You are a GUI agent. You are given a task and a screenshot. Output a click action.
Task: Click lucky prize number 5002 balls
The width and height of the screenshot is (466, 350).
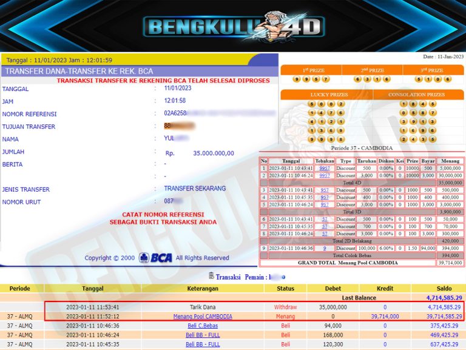point(326,104)
